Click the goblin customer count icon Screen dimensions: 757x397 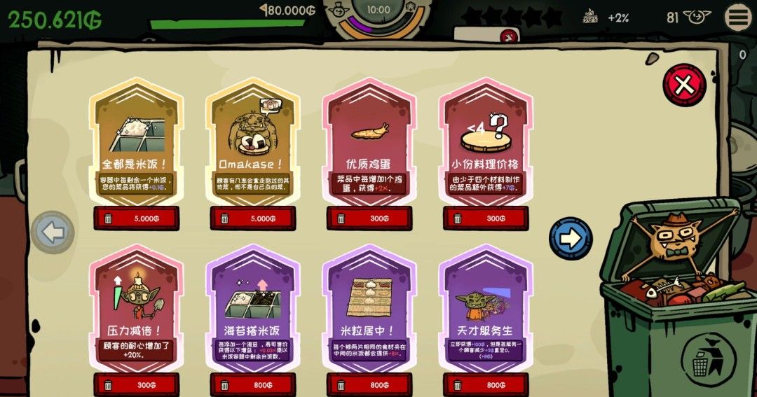click(x=697, y=18)
